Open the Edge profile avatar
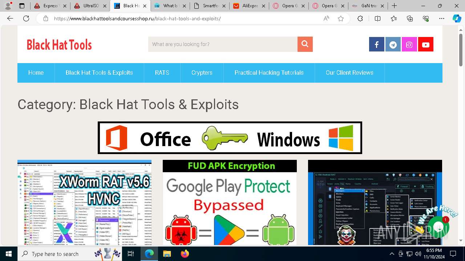 [x=8, y=6]
